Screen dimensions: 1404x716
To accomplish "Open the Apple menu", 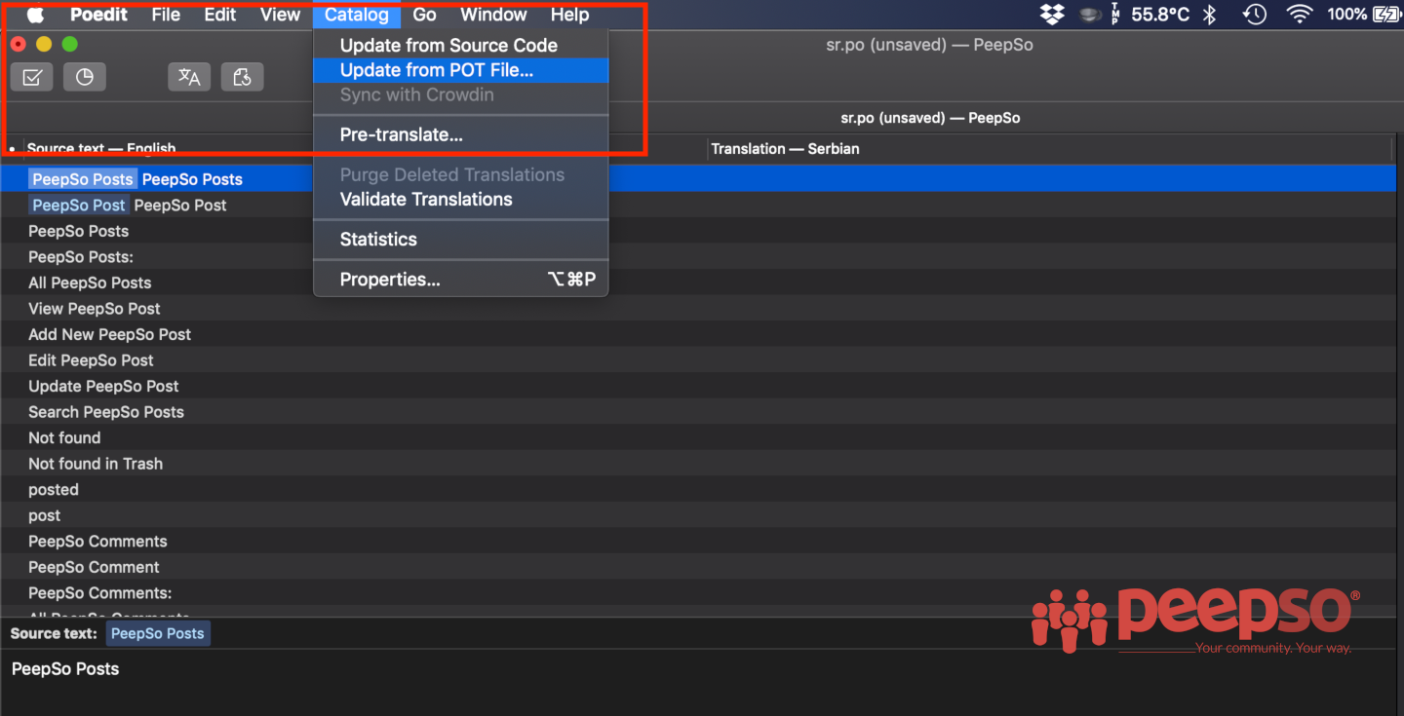I will [35, 15].
